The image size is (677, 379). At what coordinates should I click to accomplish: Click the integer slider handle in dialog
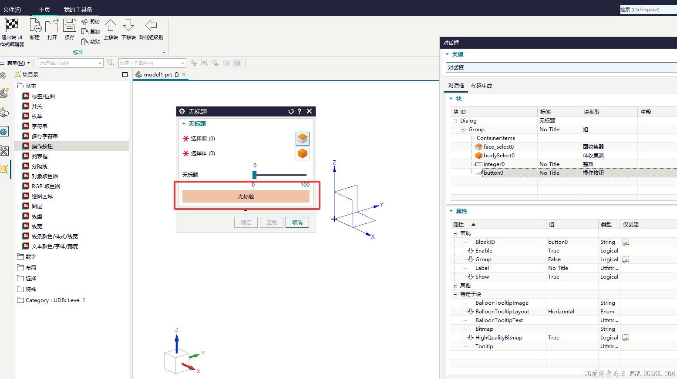click(254, 175)
